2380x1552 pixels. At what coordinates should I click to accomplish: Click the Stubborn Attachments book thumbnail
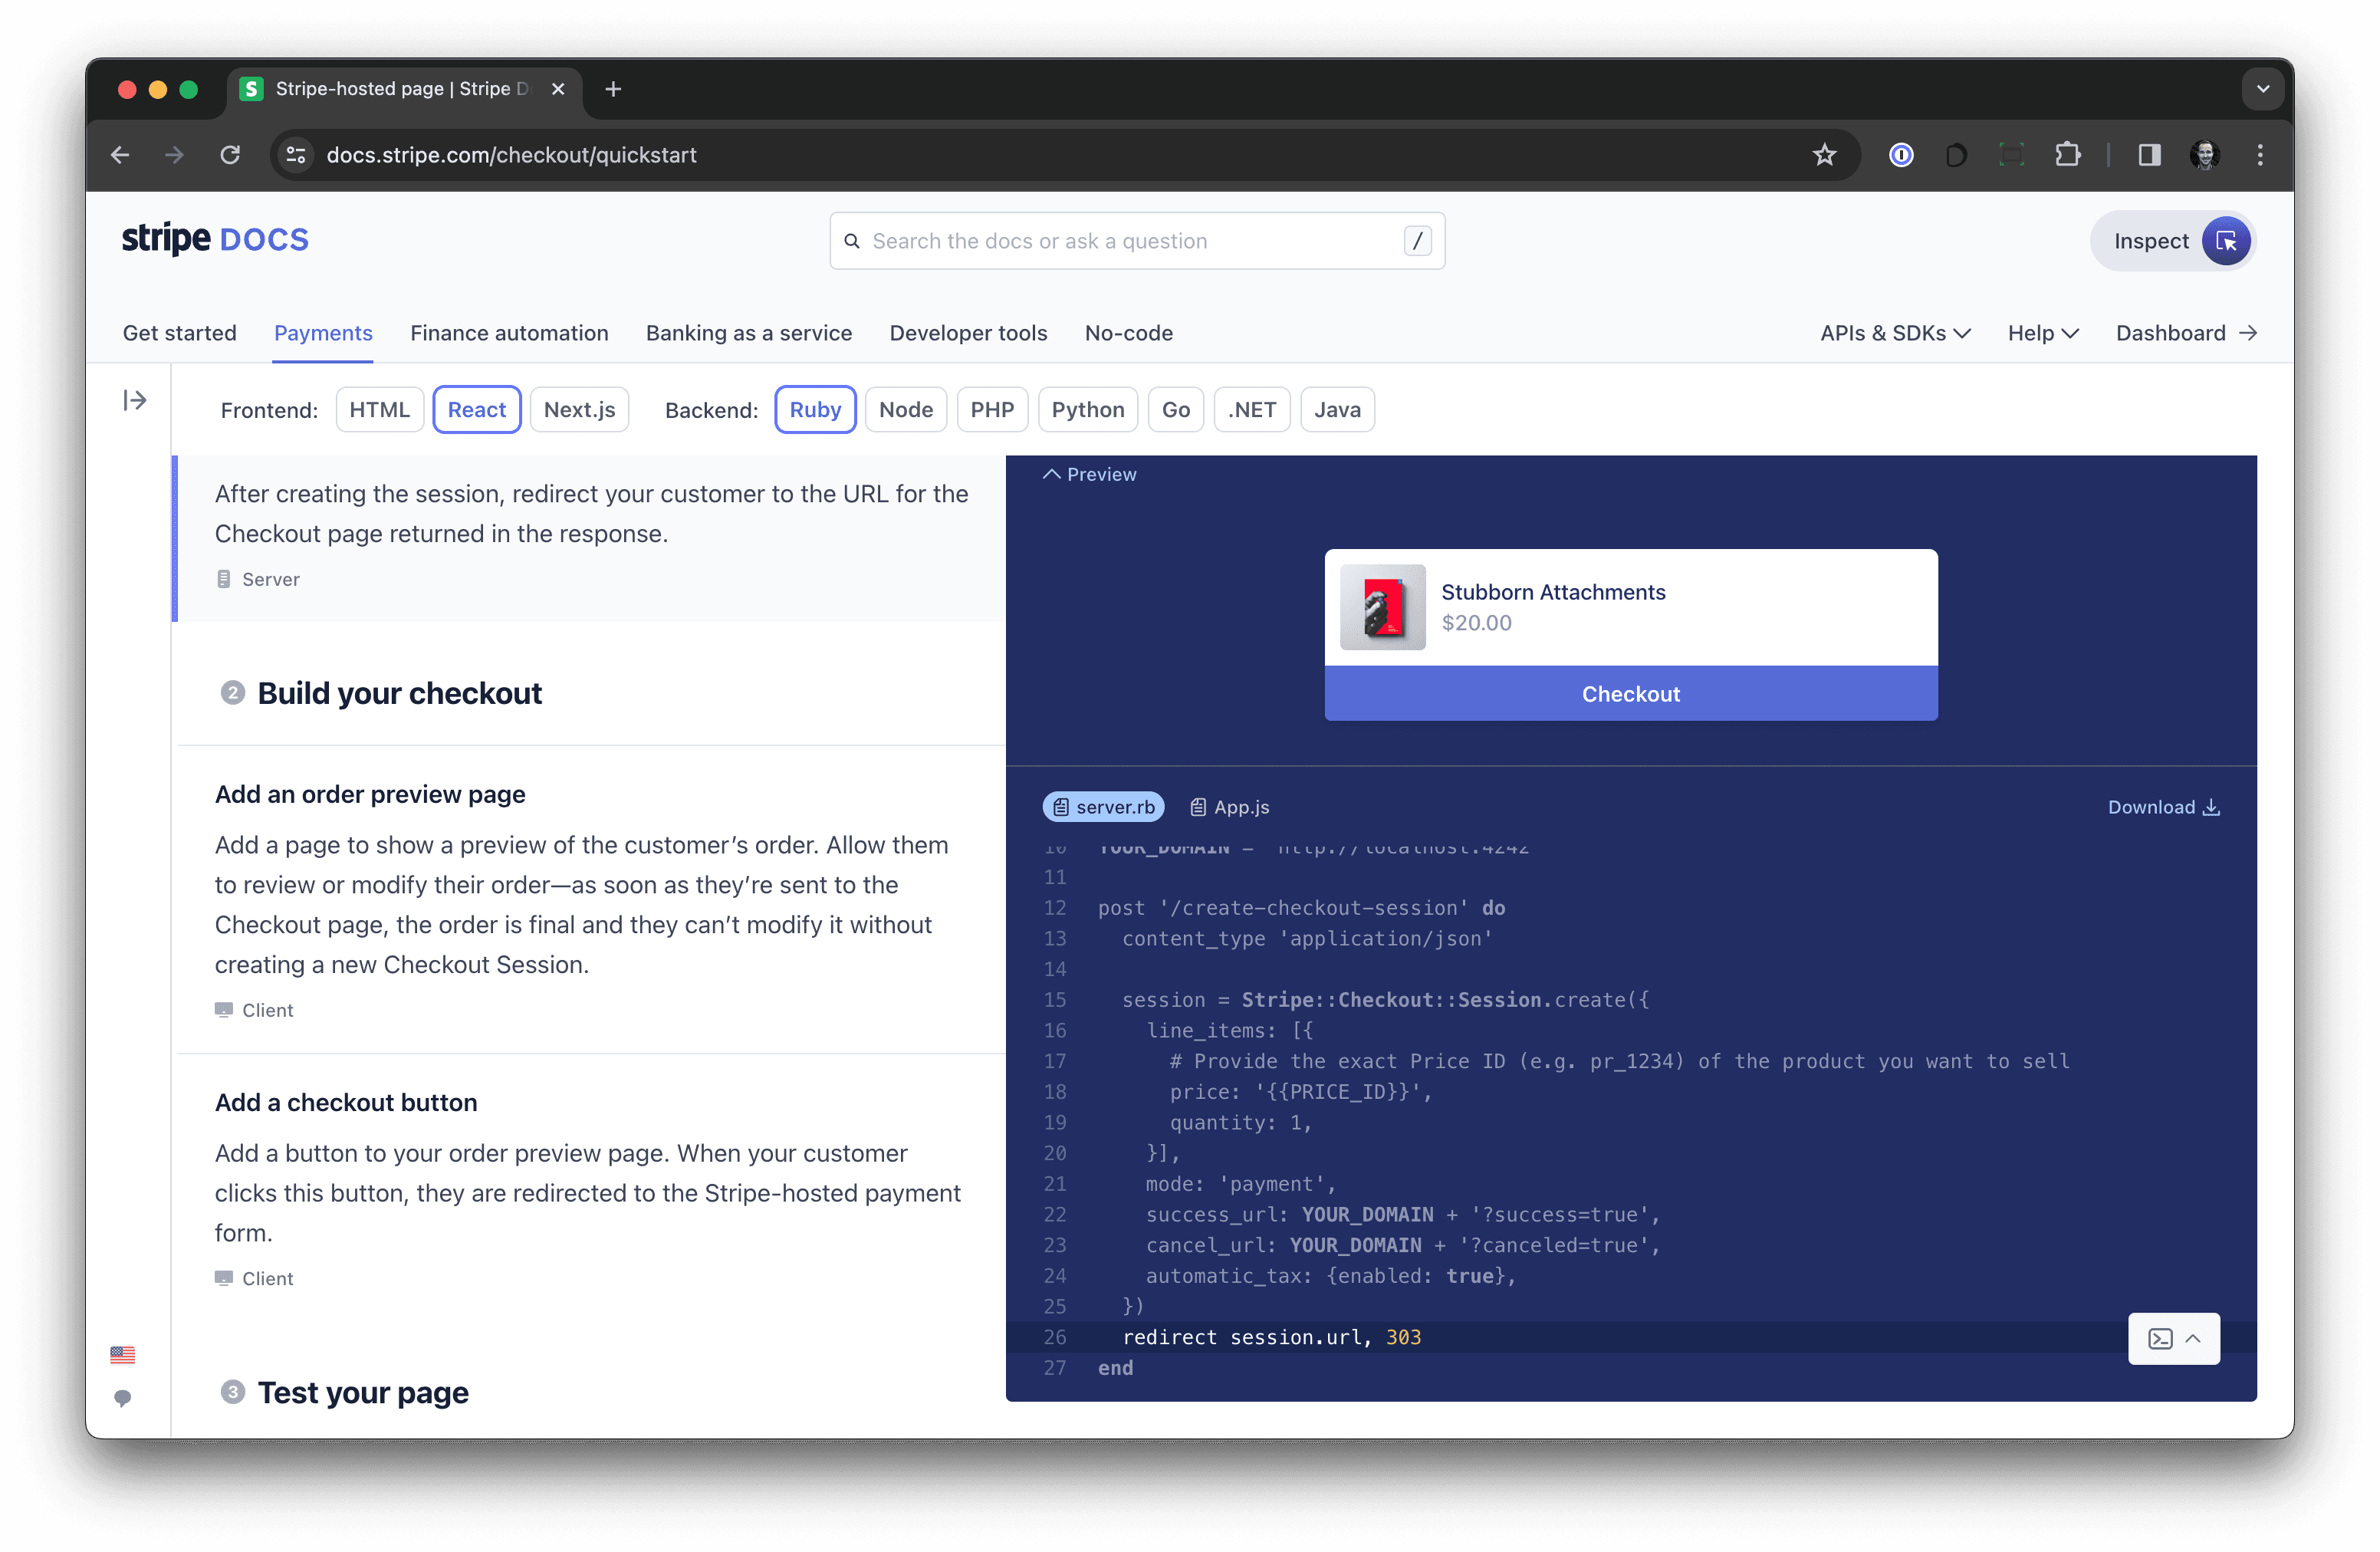[x=1383, y=607]
